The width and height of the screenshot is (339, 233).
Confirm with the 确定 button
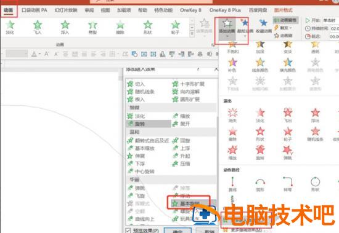(x=178, y=231)
